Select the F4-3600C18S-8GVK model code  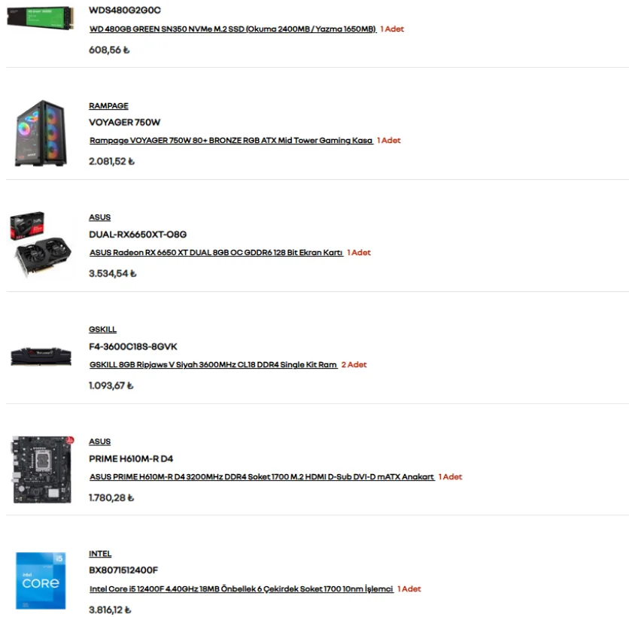pyautogui.click(x=132, y=346)
